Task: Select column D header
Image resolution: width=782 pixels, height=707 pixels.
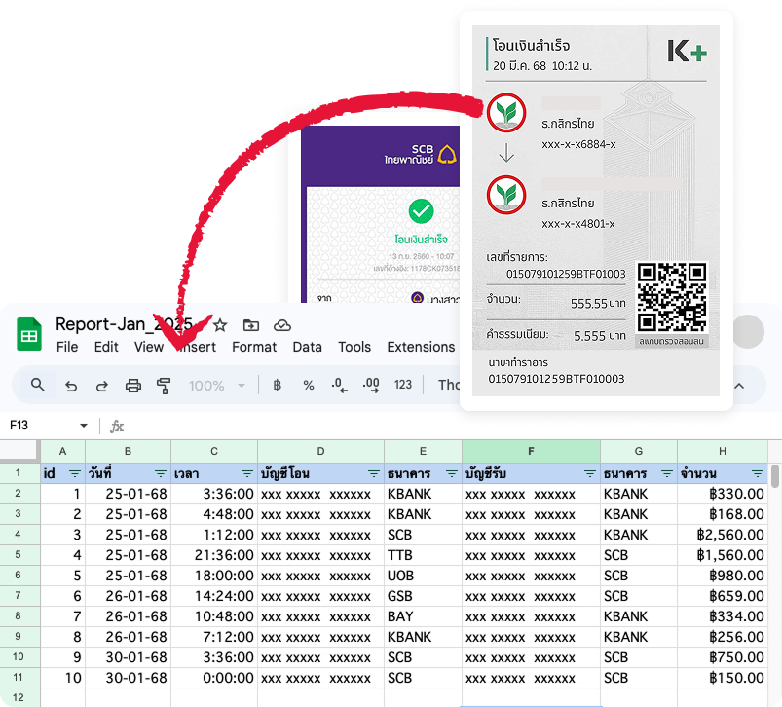Action: (320, 451)
